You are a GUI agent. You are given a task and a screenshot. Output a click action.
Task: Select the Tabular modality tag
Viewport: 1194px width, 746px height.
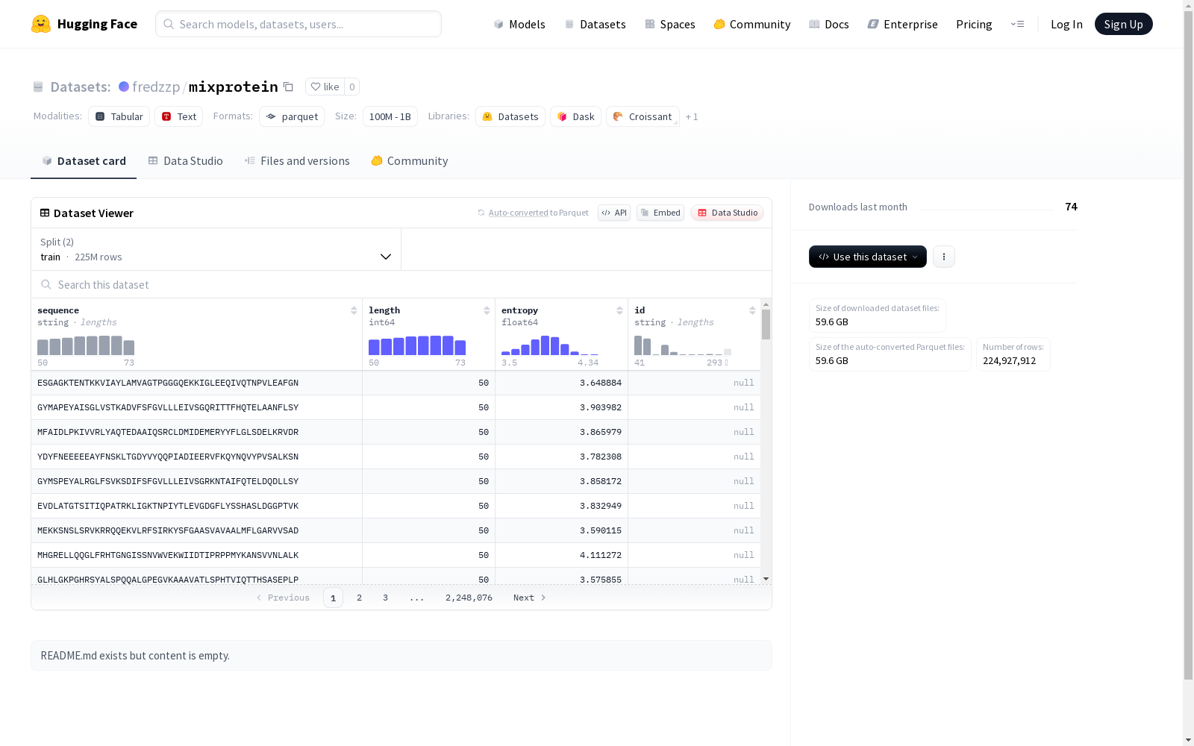[119, 116]
